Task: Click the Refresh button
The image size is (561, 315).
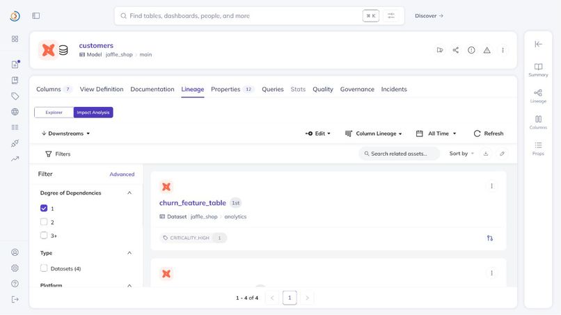Action: tap(489, 134)
